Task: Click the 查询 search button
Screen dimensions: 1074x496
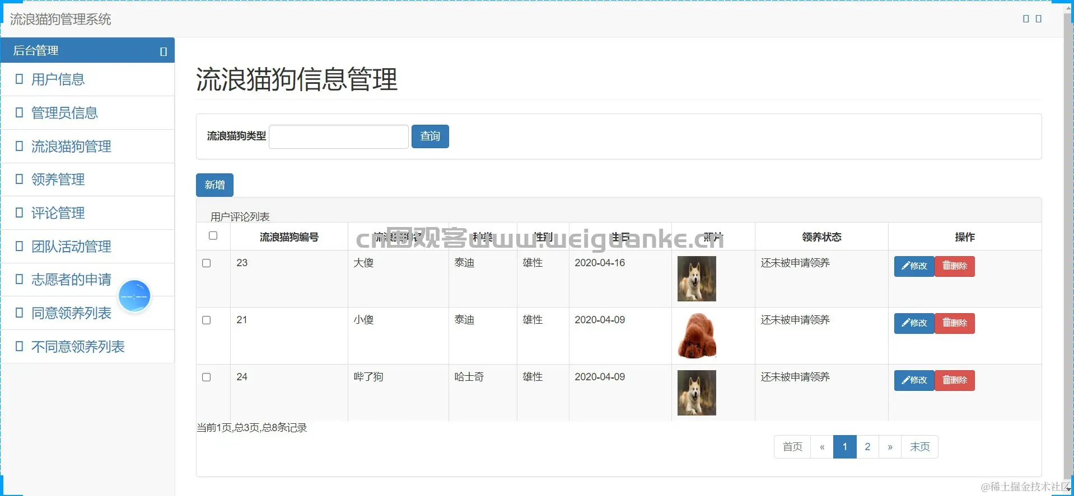Action: pos(430,136)
